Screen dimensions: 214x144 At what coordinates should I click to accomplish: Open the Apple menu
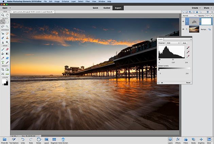(x=3, y=1)
